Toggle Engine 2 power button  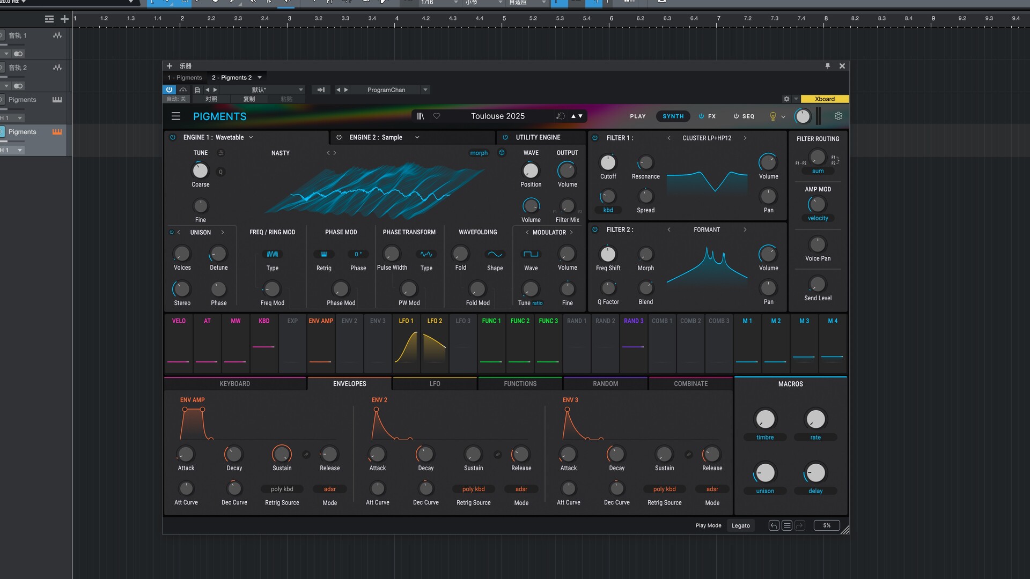coord(339,137)
